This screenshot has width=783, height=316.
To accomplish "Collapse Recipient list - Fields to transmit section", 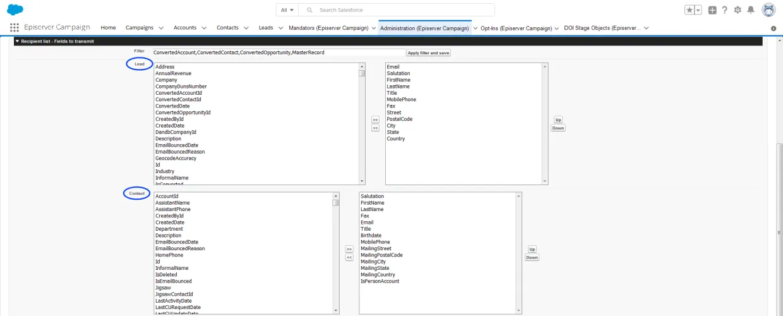I will click(17, 41).
